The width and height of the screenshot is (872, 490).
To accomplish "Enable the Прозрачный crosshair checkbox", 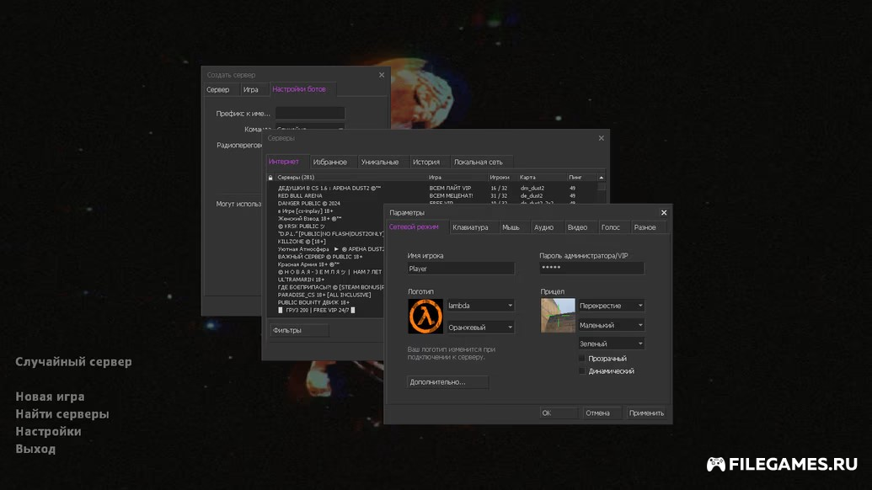I will [582, 359].
